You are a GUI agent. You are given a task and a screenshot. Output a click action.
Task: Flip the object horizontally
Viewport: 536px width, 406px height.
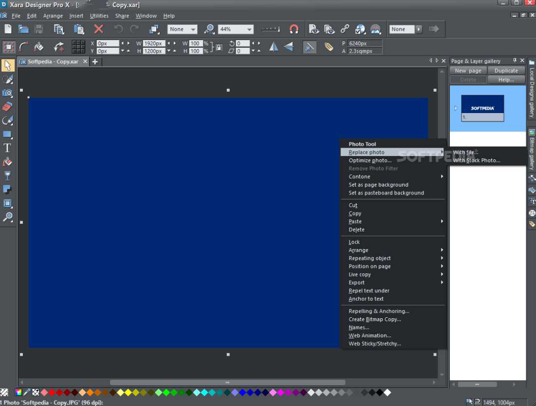(x=274, y=47)
